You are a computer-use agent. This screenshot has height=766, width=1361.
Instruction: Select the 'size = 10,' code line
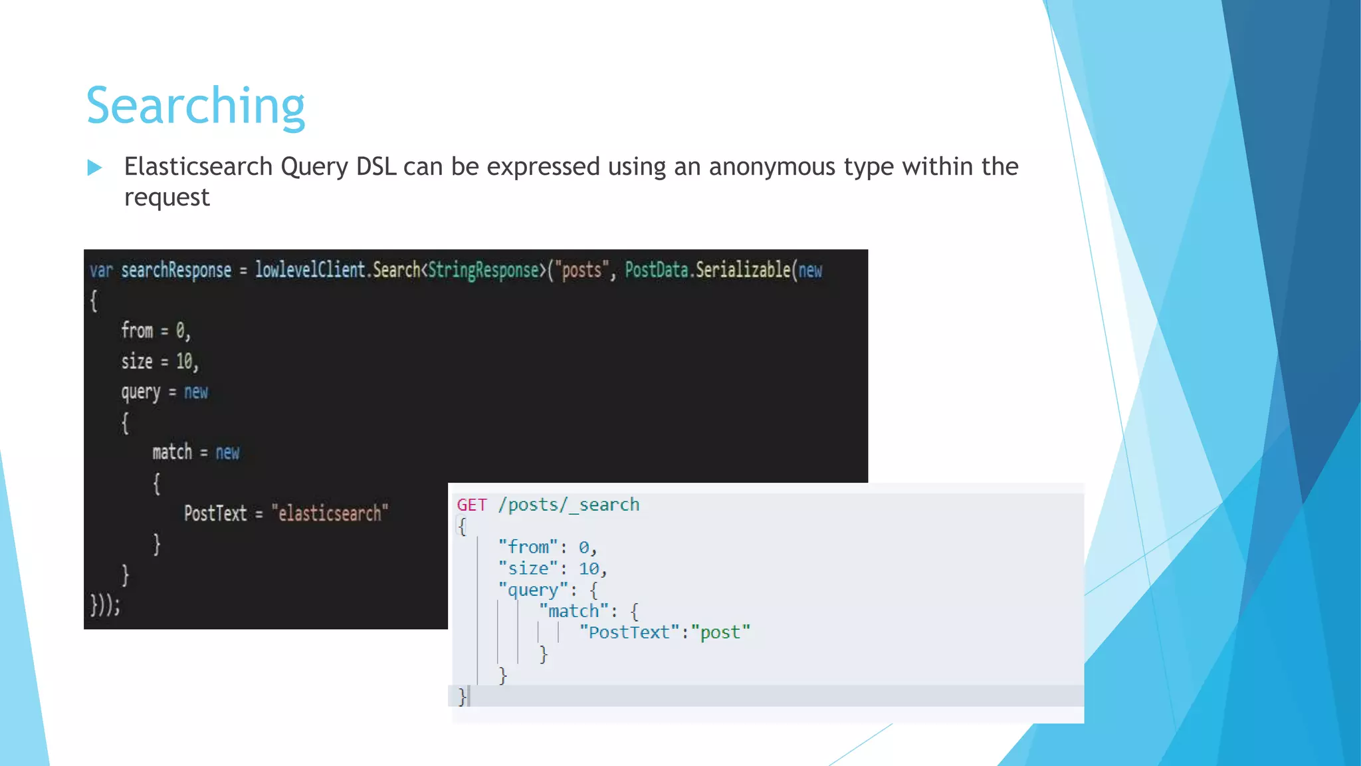coord(159,361)
